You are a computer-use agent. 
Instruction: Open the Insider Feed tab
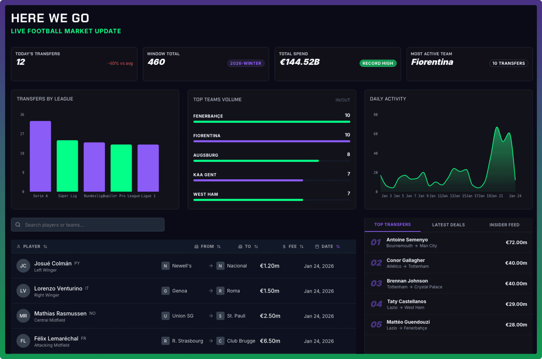[504, 225]
